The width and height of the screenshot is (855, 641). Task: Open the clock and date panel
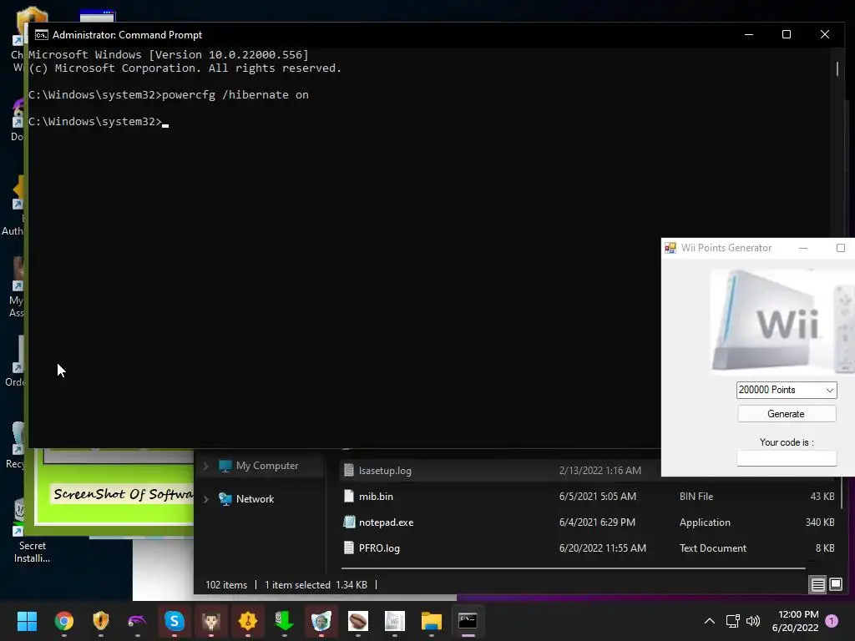point(795,621)
